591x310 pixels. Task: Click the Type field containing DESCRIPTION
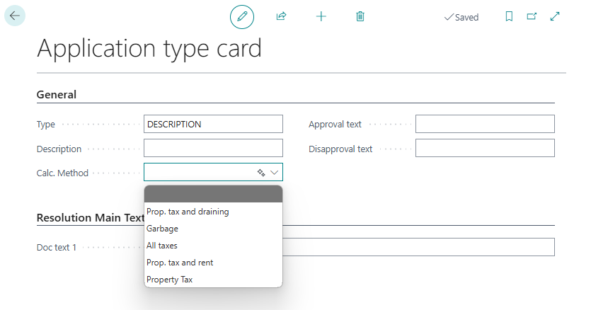click(x=213, y=124)
